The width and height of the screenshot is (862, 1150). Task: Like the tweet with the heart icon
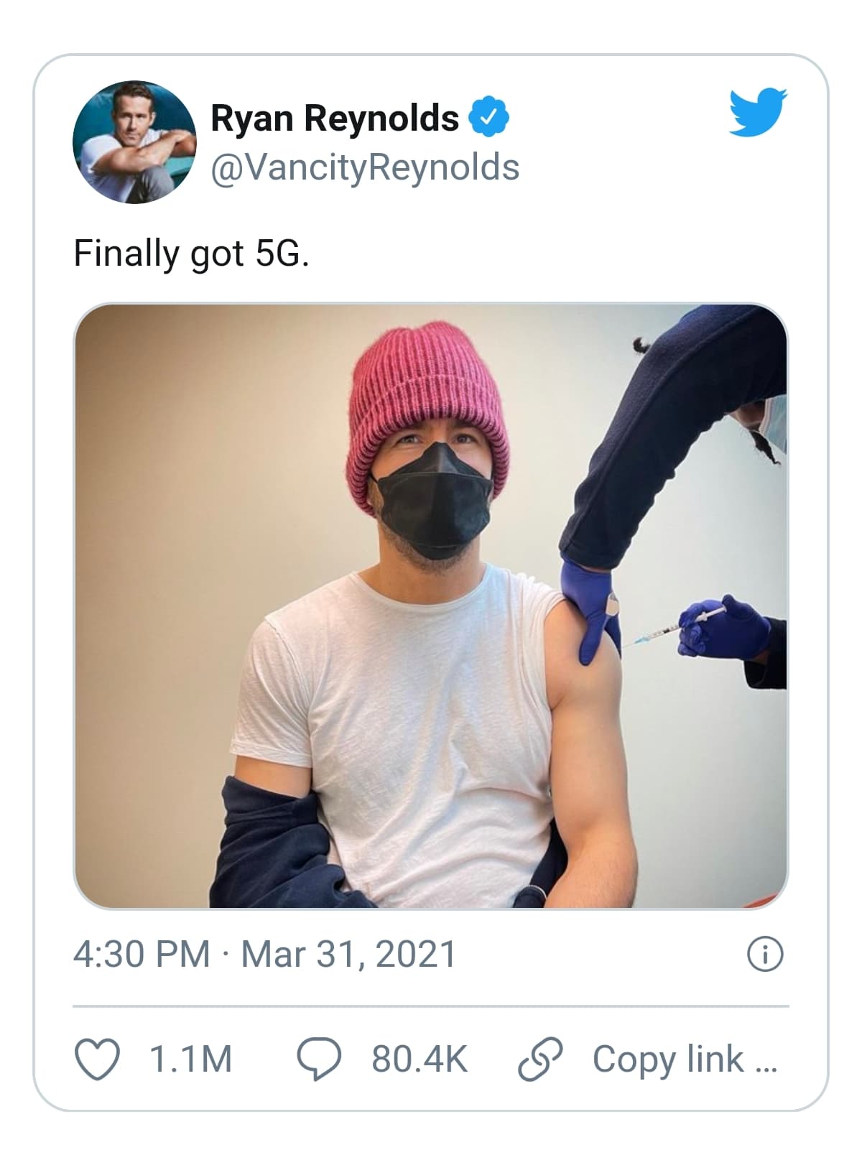(x=97, y=1059)
